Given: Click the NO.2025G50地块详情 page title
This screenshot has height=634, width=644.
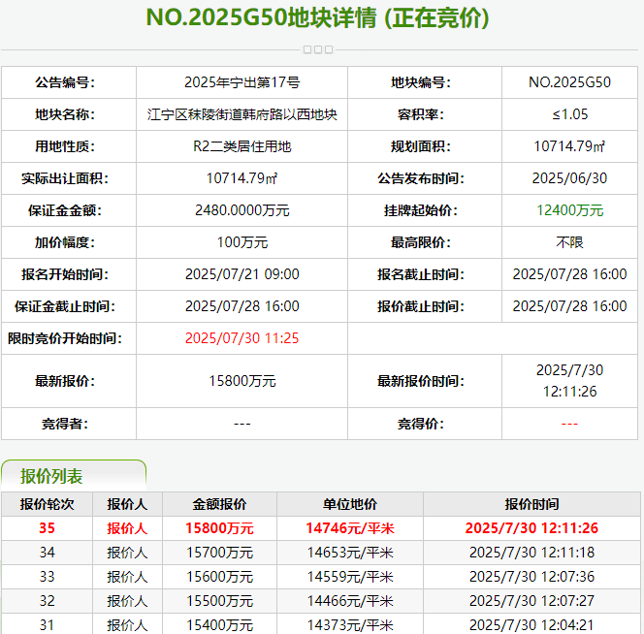Looking at the screenshot, I should (317, 18).
